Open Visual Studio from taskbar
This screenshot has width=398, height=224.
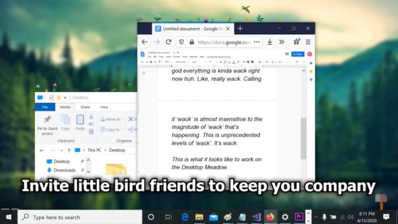[256, 217]
